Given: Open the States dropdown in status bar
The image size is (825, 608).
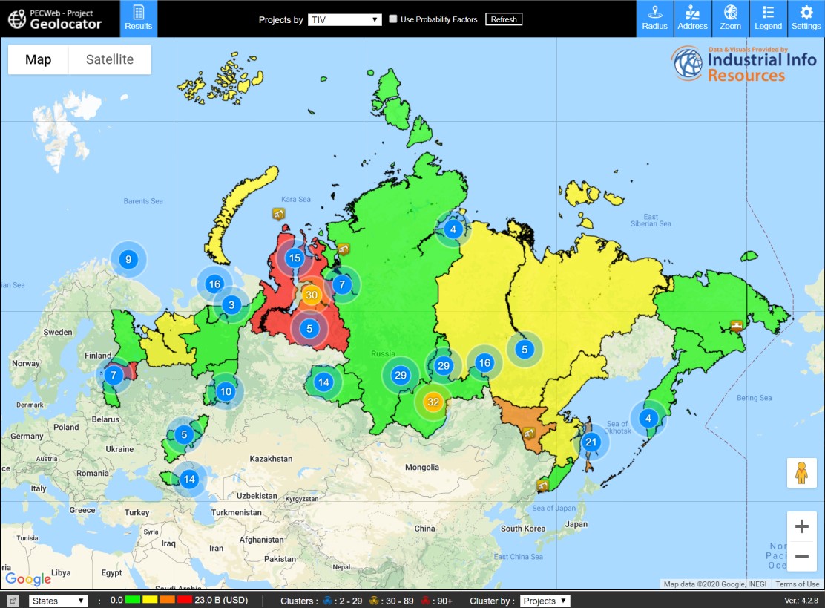Looking at the screenshot, I should (58, 601).
